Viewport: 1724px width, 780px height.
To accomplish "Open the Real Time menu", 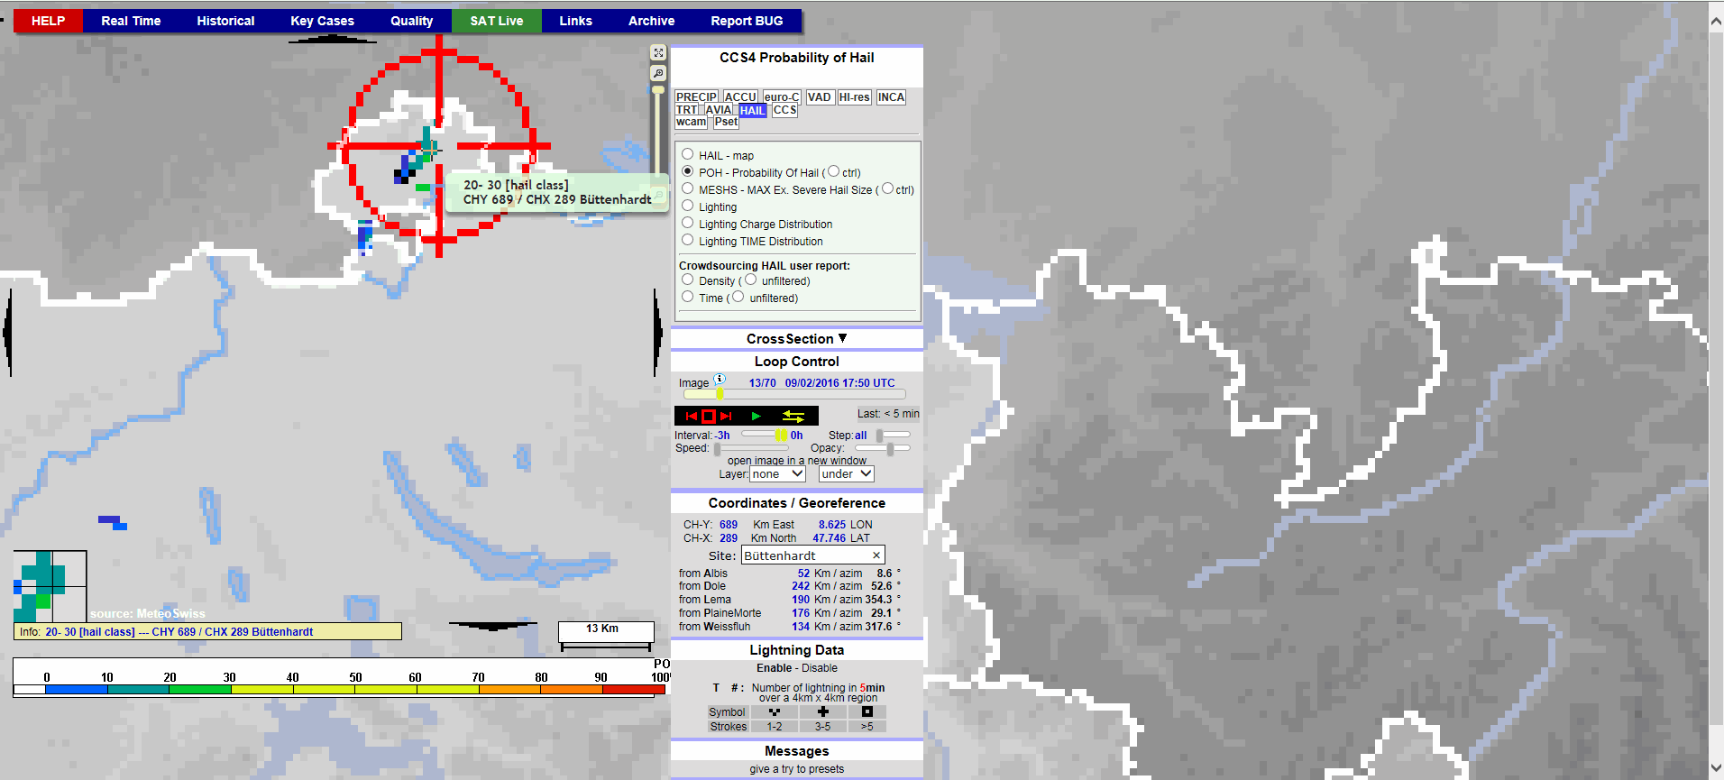I will pyautogui.click(x=131, y=21).
